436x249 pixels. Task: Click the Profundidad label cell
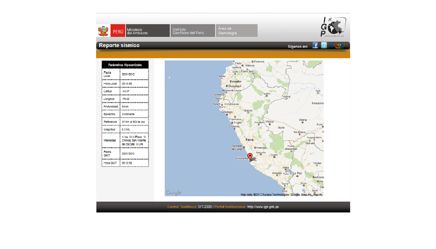pyautogui.click(x=111, y=107)
